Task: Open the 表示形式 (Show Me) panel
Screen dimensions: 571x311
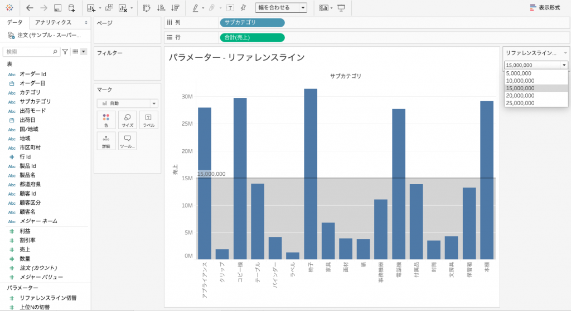Action: (x=545, y=8)
